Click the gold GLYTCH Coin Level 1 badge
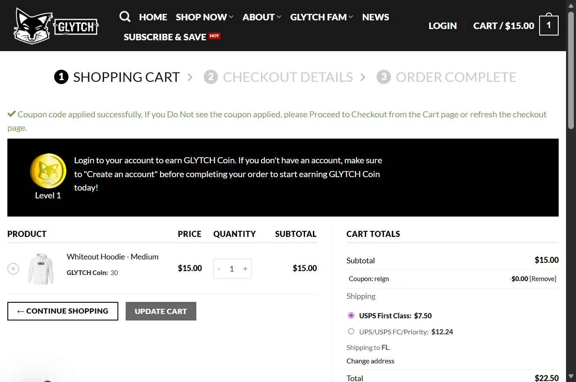576x382 pixels. 48,171
